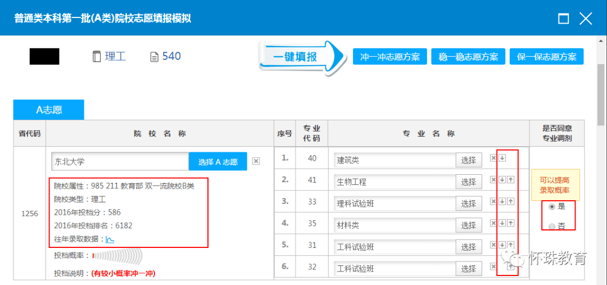Move 建筑类 major down one position

pos(502,157)
